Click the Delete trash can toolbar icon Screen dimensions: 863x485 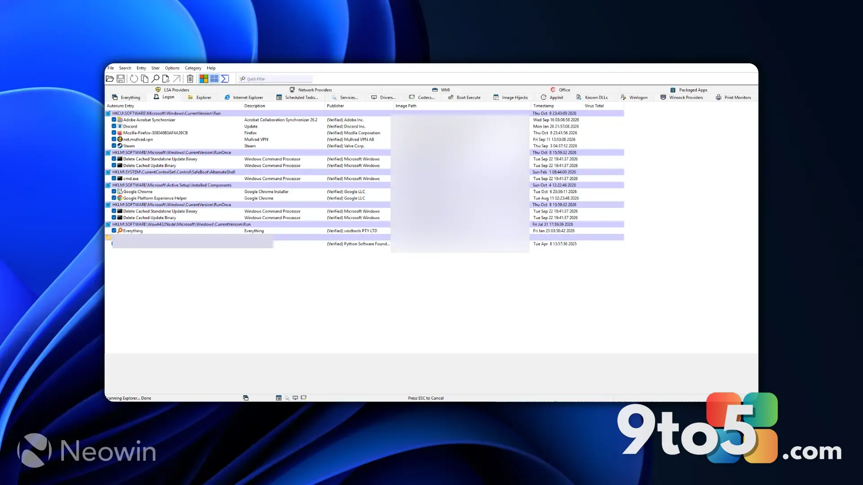tap(190, 79)
